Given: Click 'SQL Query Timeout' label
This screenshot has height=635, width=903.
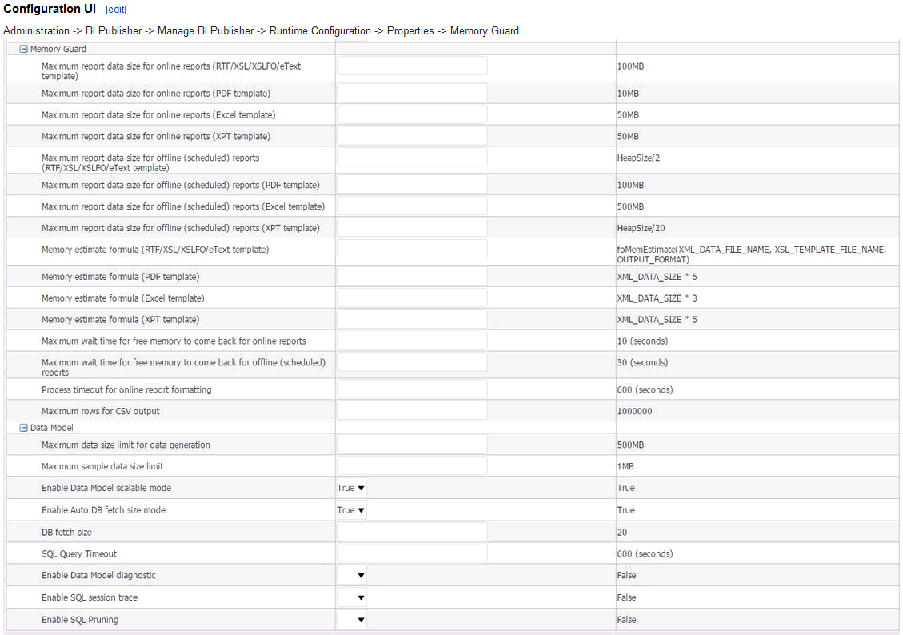Looking at the screenshot, I should coord(79,554).
